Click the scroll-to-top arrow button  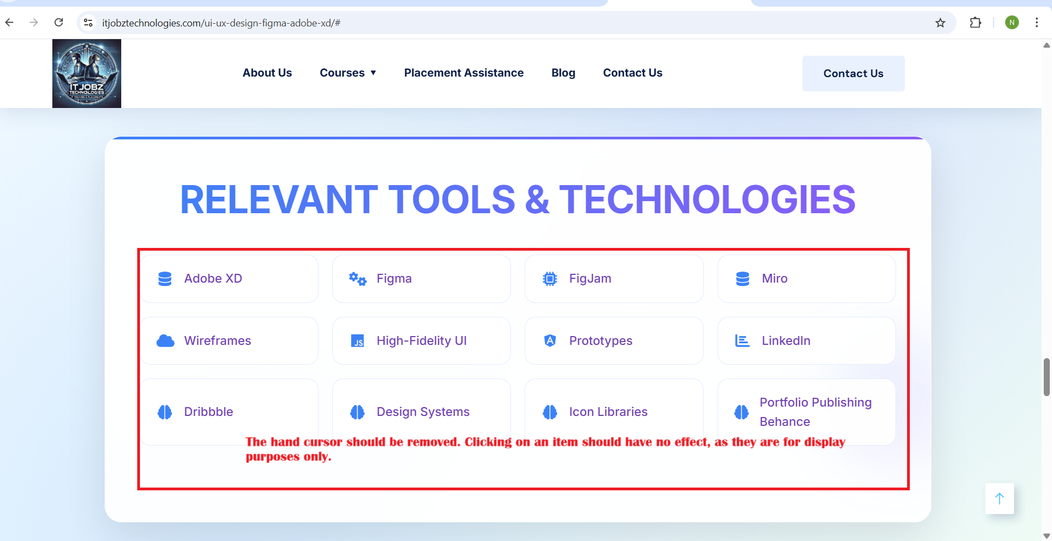[999, 499]
